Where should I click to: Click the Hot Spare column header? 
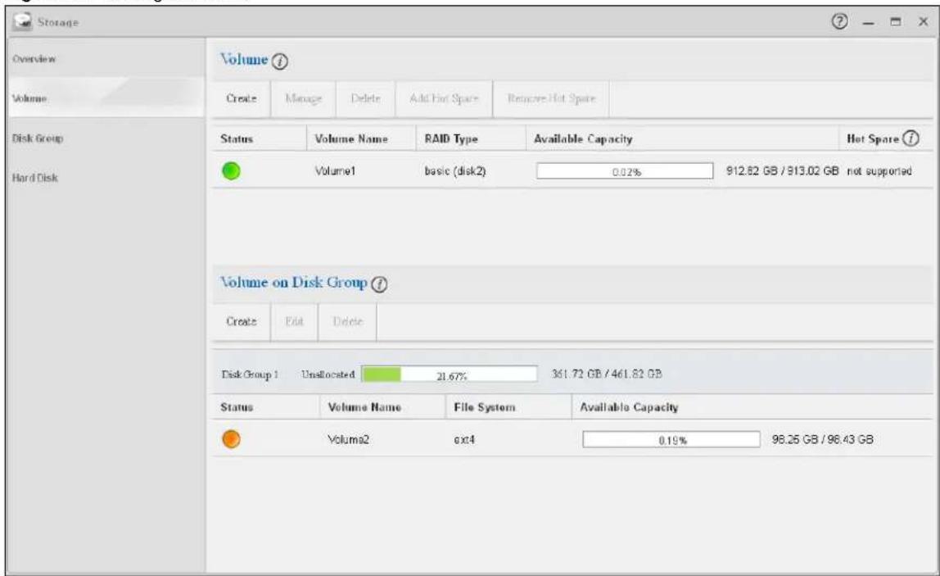click(873, 138)
